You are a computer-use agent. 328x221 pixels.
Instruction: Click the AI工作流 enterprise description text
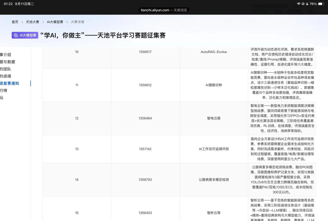point(282,149)
